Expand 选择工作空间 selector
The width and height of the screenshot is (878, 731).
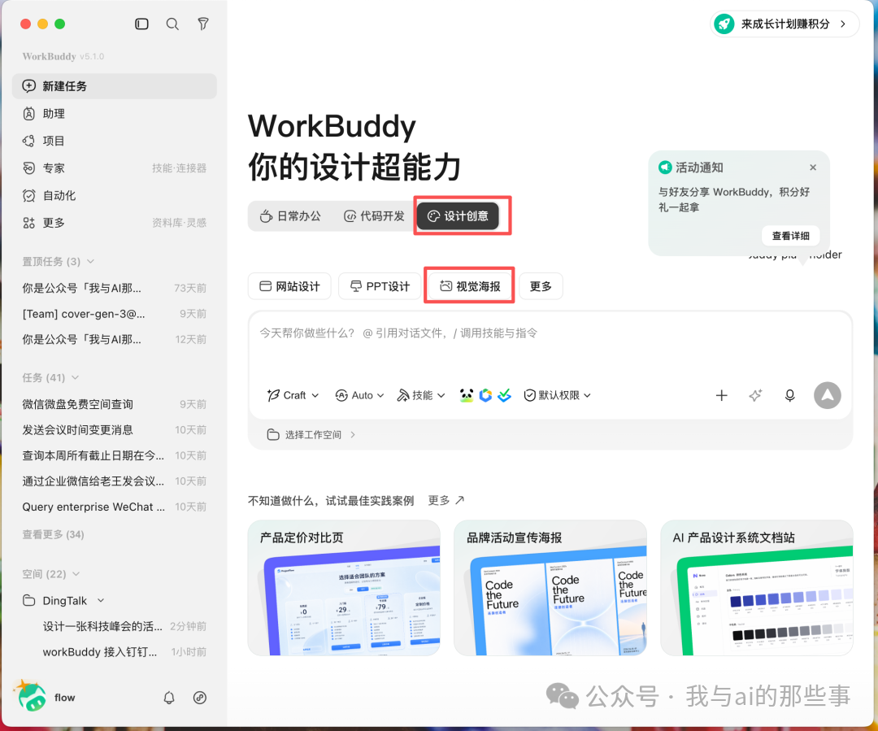(311, 435)
